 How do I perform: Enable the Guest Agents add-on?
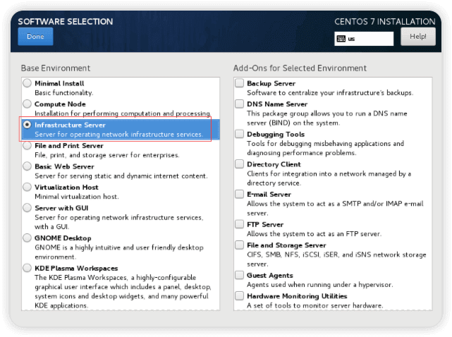[x=239, y=275]
